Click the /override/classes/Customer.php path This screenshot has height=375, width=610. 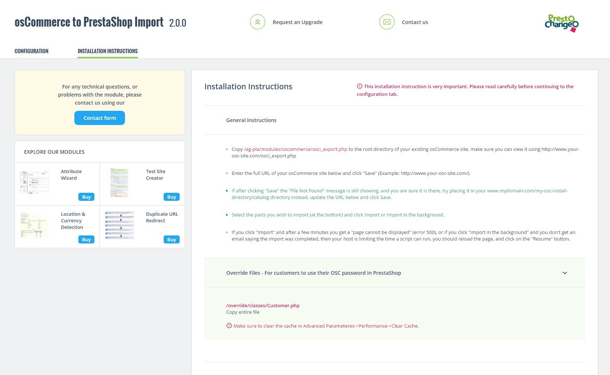coord(263,305)
